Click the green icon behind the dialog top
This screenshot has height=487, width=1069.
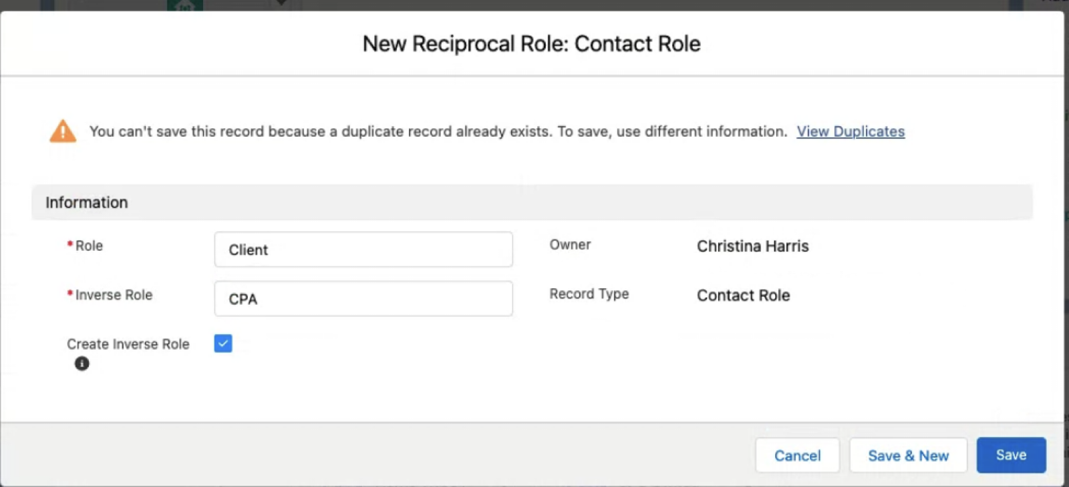184,5
